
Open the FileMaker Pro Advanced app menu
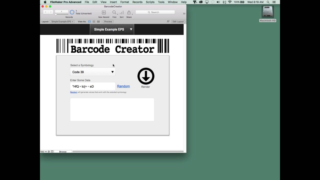point(65,2)
